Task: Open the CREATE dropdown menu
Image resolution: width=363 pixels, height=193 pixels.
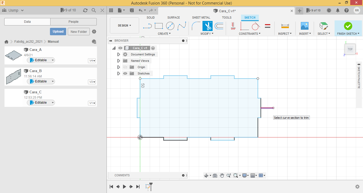Action: point(164,34)
